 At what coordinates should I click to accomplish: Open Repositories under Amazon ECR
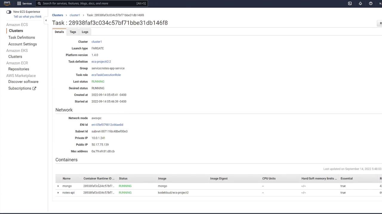coord(19,69)
